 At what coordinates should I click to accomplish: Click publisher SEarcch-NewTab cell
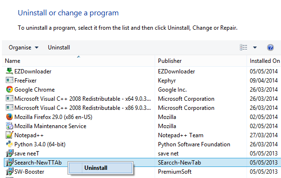click(180, 163)
